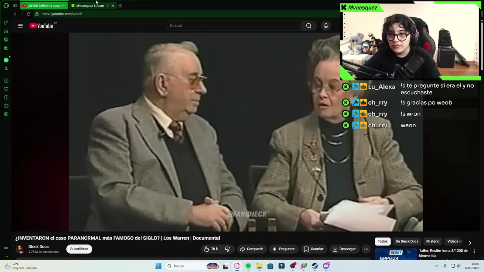
Task: Open the Opera GX main menu
Action: 6,6
